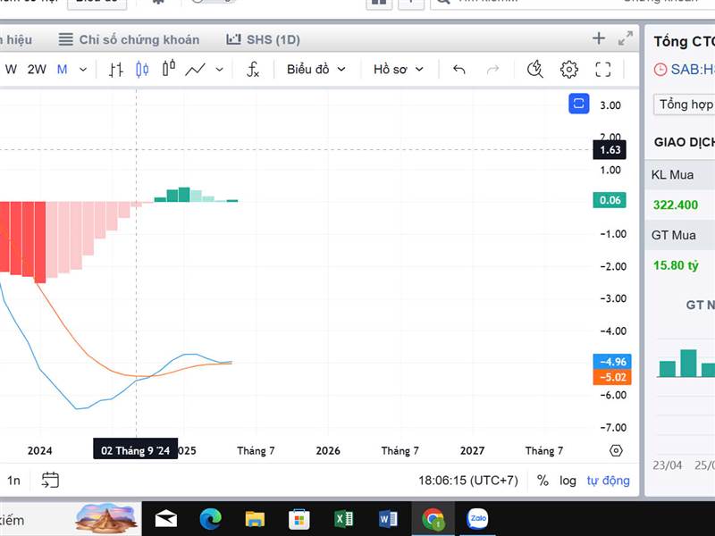715x536 pixels.
Task: Expand the timeframe dropdown arrow
Action: pos(83,70)
